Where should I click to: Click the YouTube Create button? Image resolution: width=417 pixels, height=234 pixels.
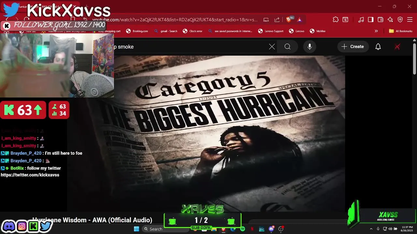coord(353,47)
